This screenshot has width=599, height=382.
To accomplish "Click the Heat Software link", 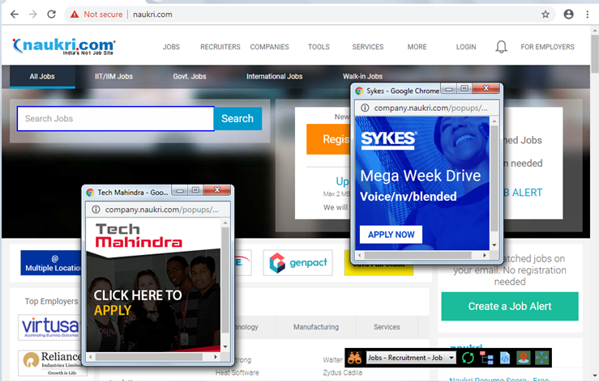I will click(x=237, y=372).
